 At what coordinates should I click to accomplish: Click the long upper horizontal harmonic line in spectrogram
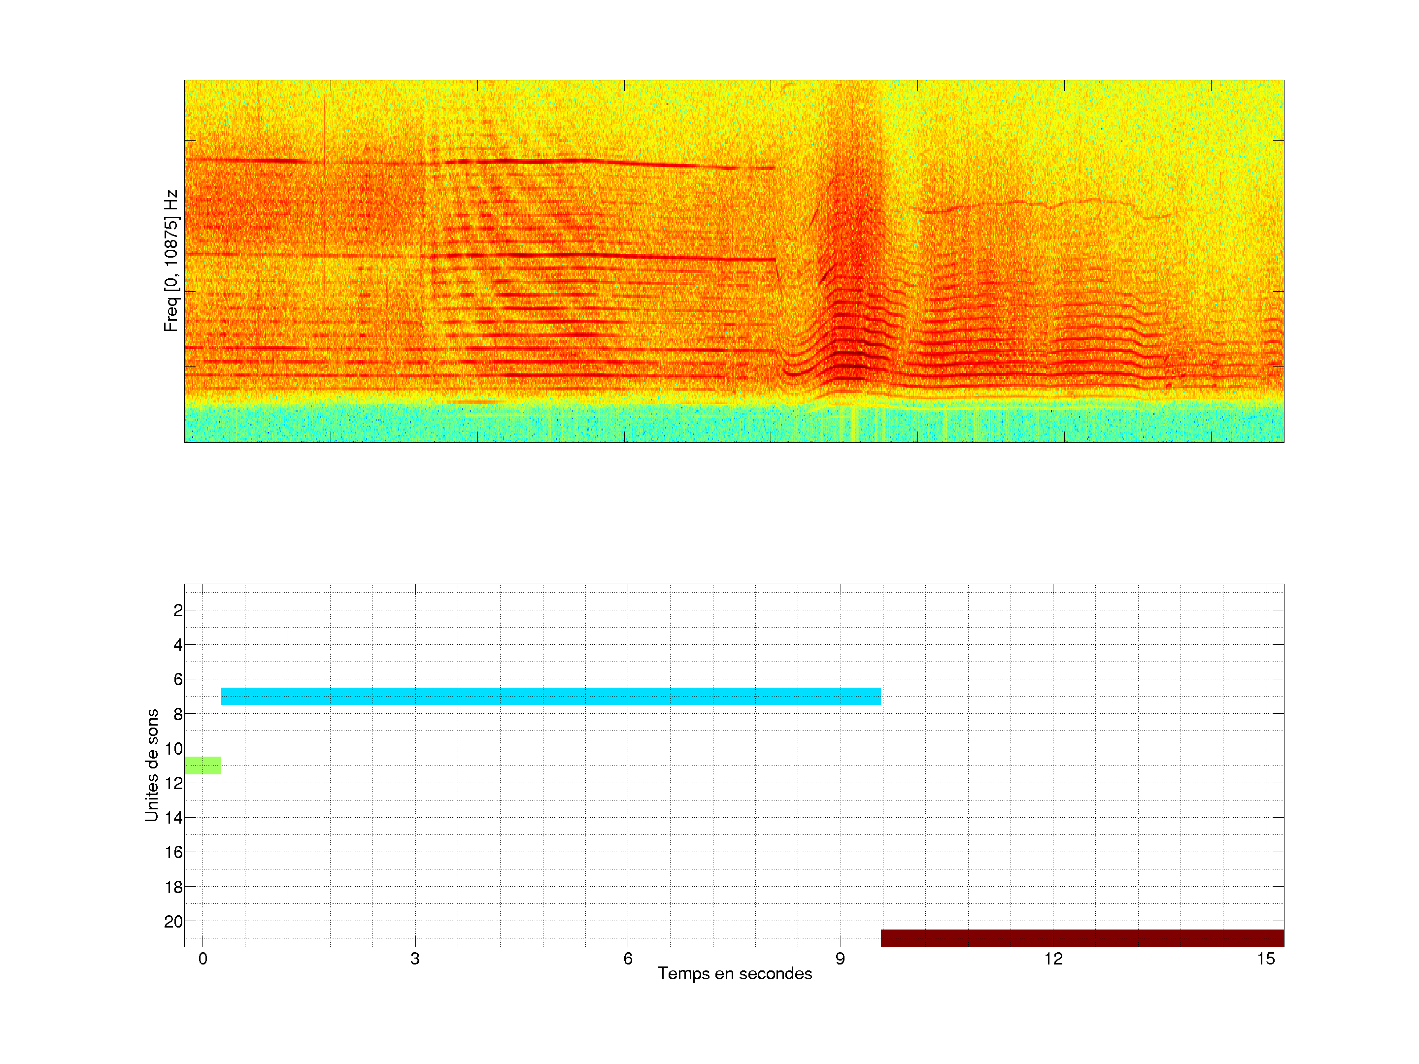(x=513, y=162)
